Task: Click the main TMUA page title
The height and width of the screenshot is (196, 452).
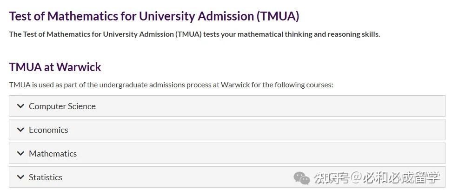Action: [x=154, y=16]
